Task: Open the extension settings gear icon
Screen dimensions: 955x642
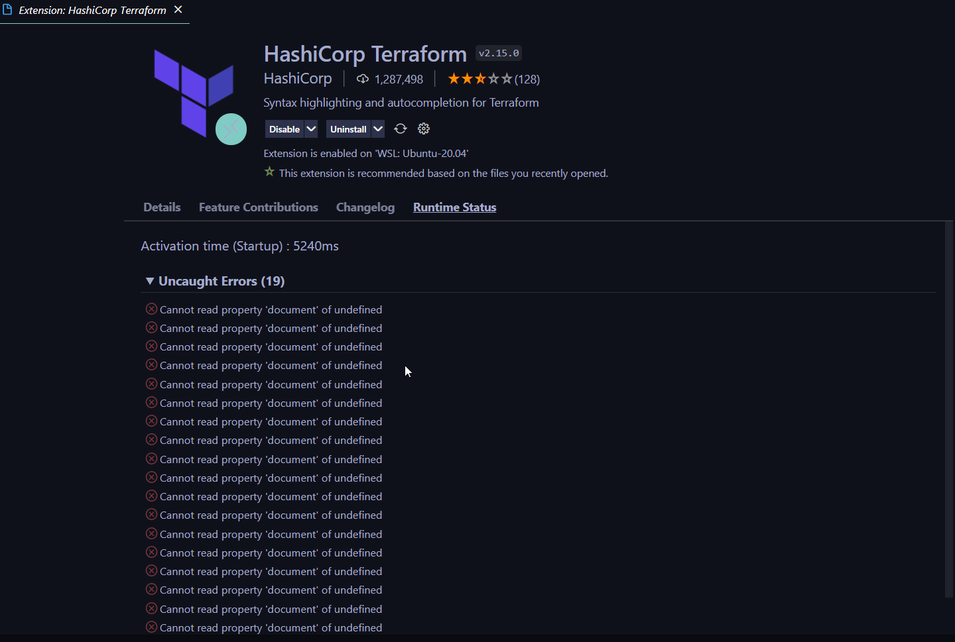Action: coord(423,129)
